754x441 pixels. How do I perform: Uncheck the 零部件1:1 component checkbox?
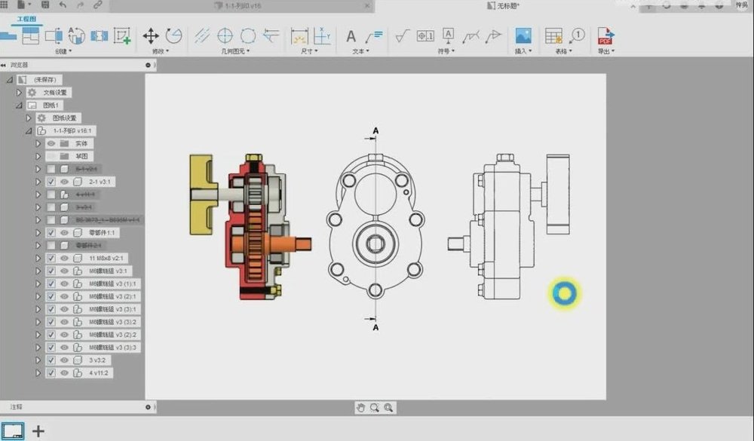pyautogui.click(x=51, y=233)
